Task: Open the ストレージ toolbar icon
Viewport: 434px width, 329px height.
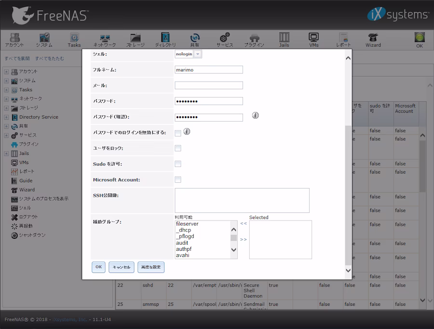Action: tap(136, 40)
